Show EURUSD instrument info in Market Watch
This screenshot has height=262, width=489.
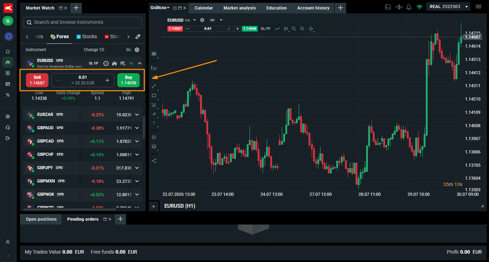pos(106,63)
